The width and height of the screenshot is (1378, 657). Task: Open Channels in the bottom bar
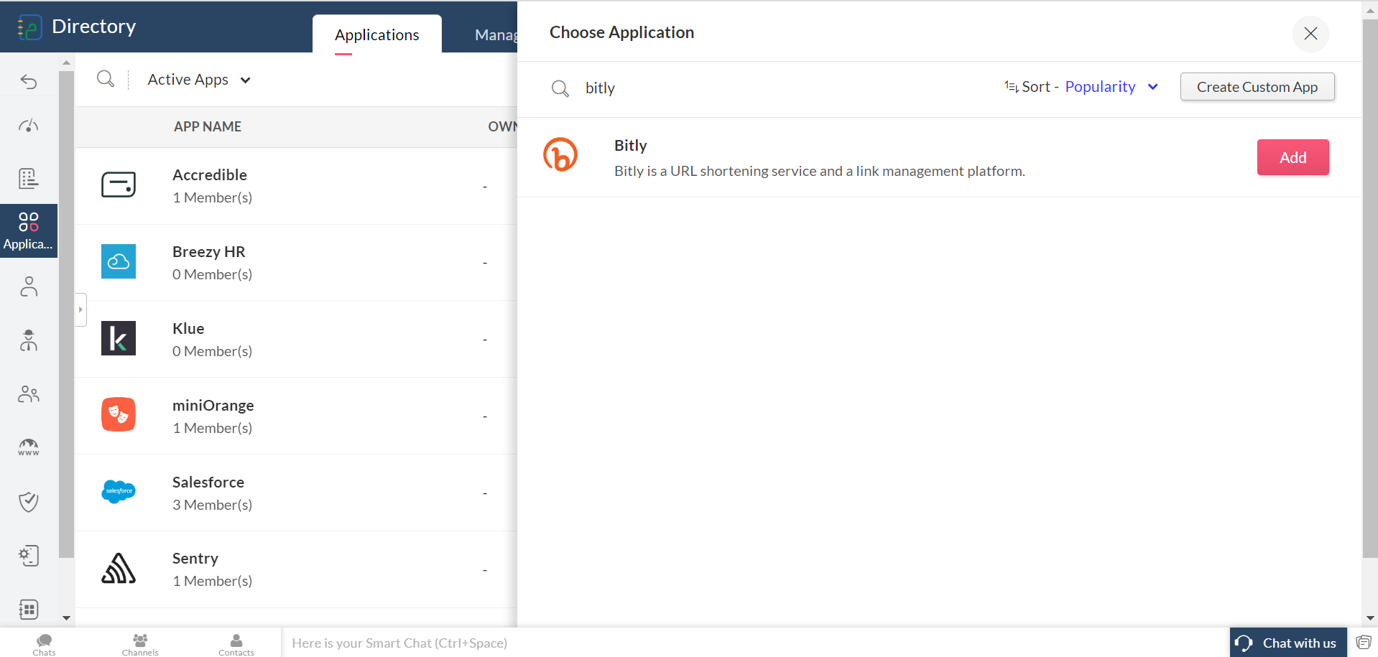coord(140,644)
